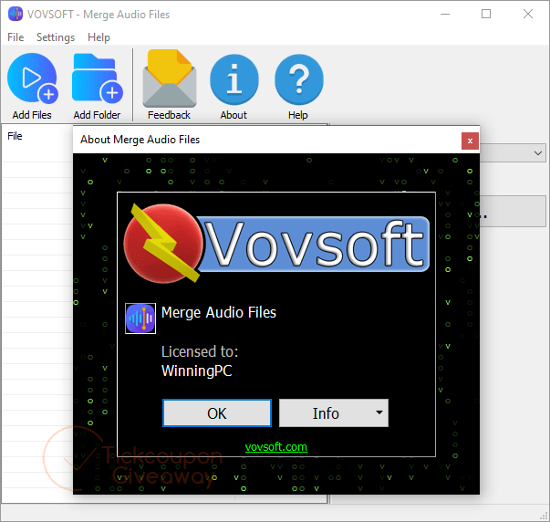
Task: Click the WinningPC licensee text
Action: pyautogui.click(x=197, y=371)
